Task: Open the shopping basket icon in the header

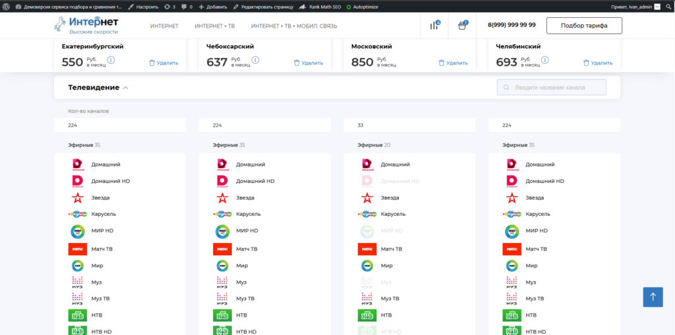Action: tap(462, 26)
